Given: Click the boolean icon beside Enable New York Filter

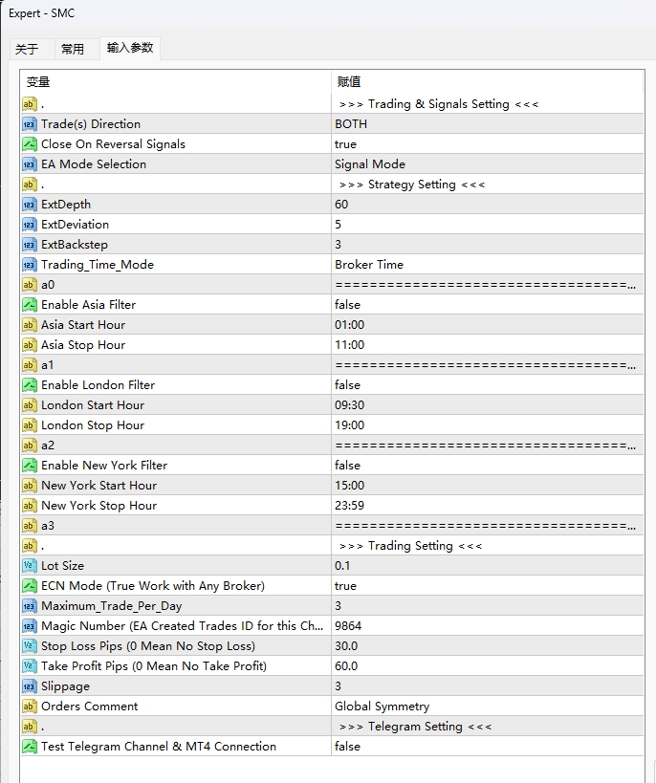Looking at the screenshot, I should pyautogui.click(x=30, y=466).
